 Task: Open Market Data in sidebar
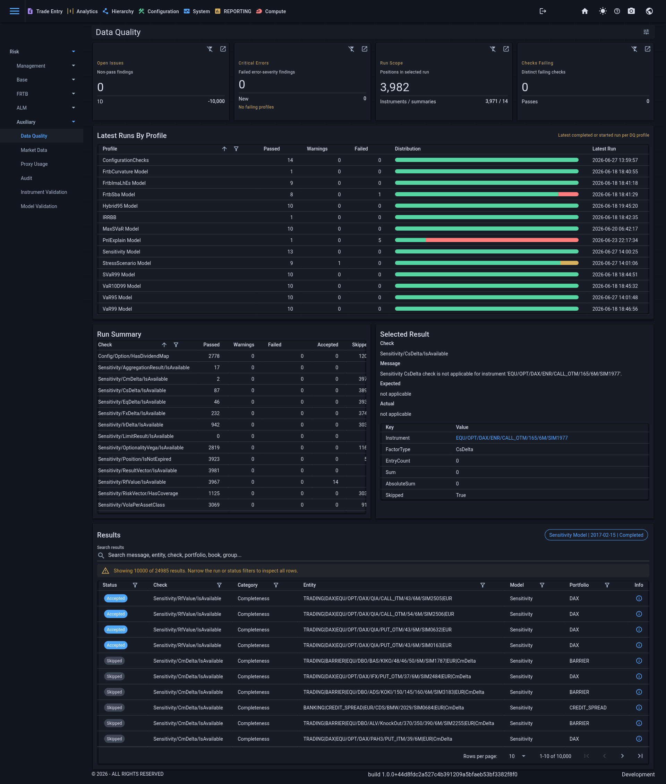point(34,150)
